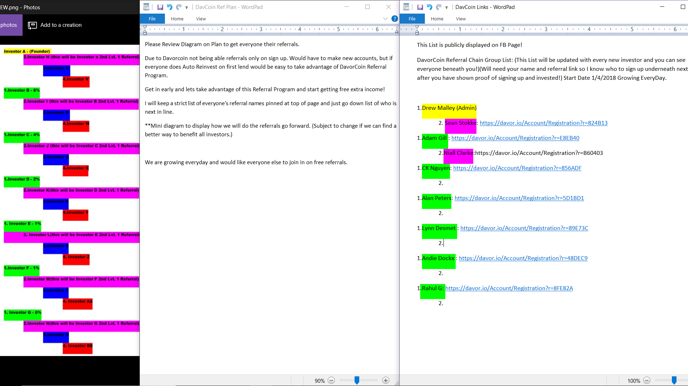Open File tab in DavCoin Links
This screenshot has width=688, height=386.
(412, 19)
